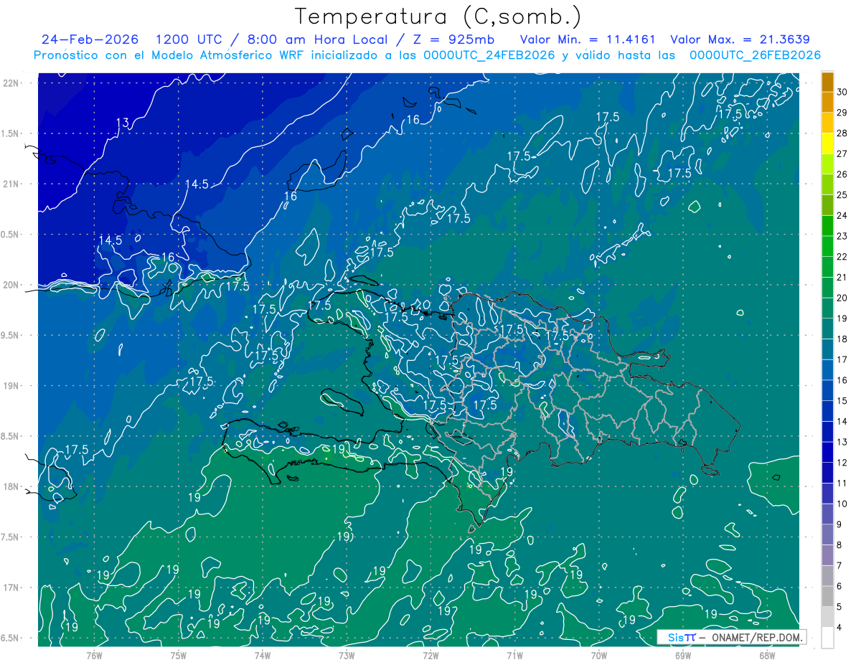Click color scale label '22'
Screen dimensions: 861x665
coord(842,257)
